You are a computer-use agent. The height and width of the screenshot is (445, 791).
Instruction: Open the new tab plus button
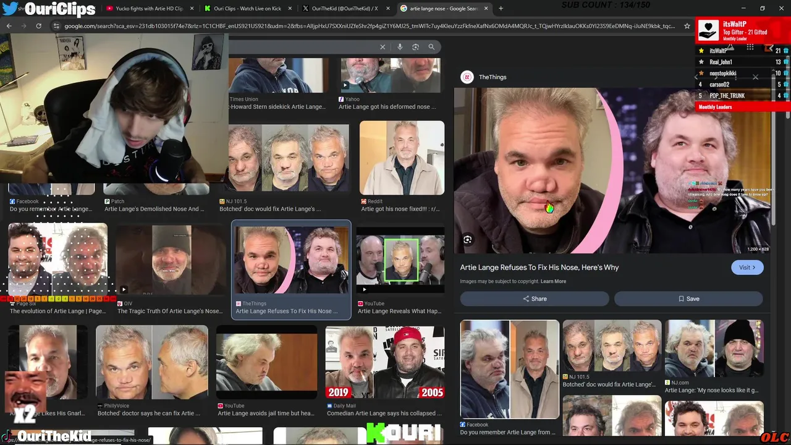(x=501, y=9)
